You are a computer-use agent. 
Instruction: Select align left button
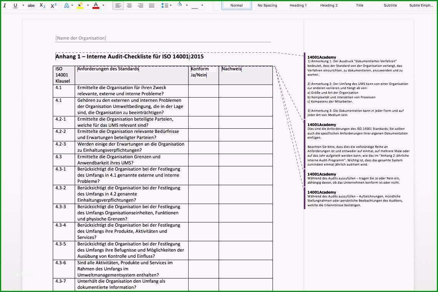(118, 5)
